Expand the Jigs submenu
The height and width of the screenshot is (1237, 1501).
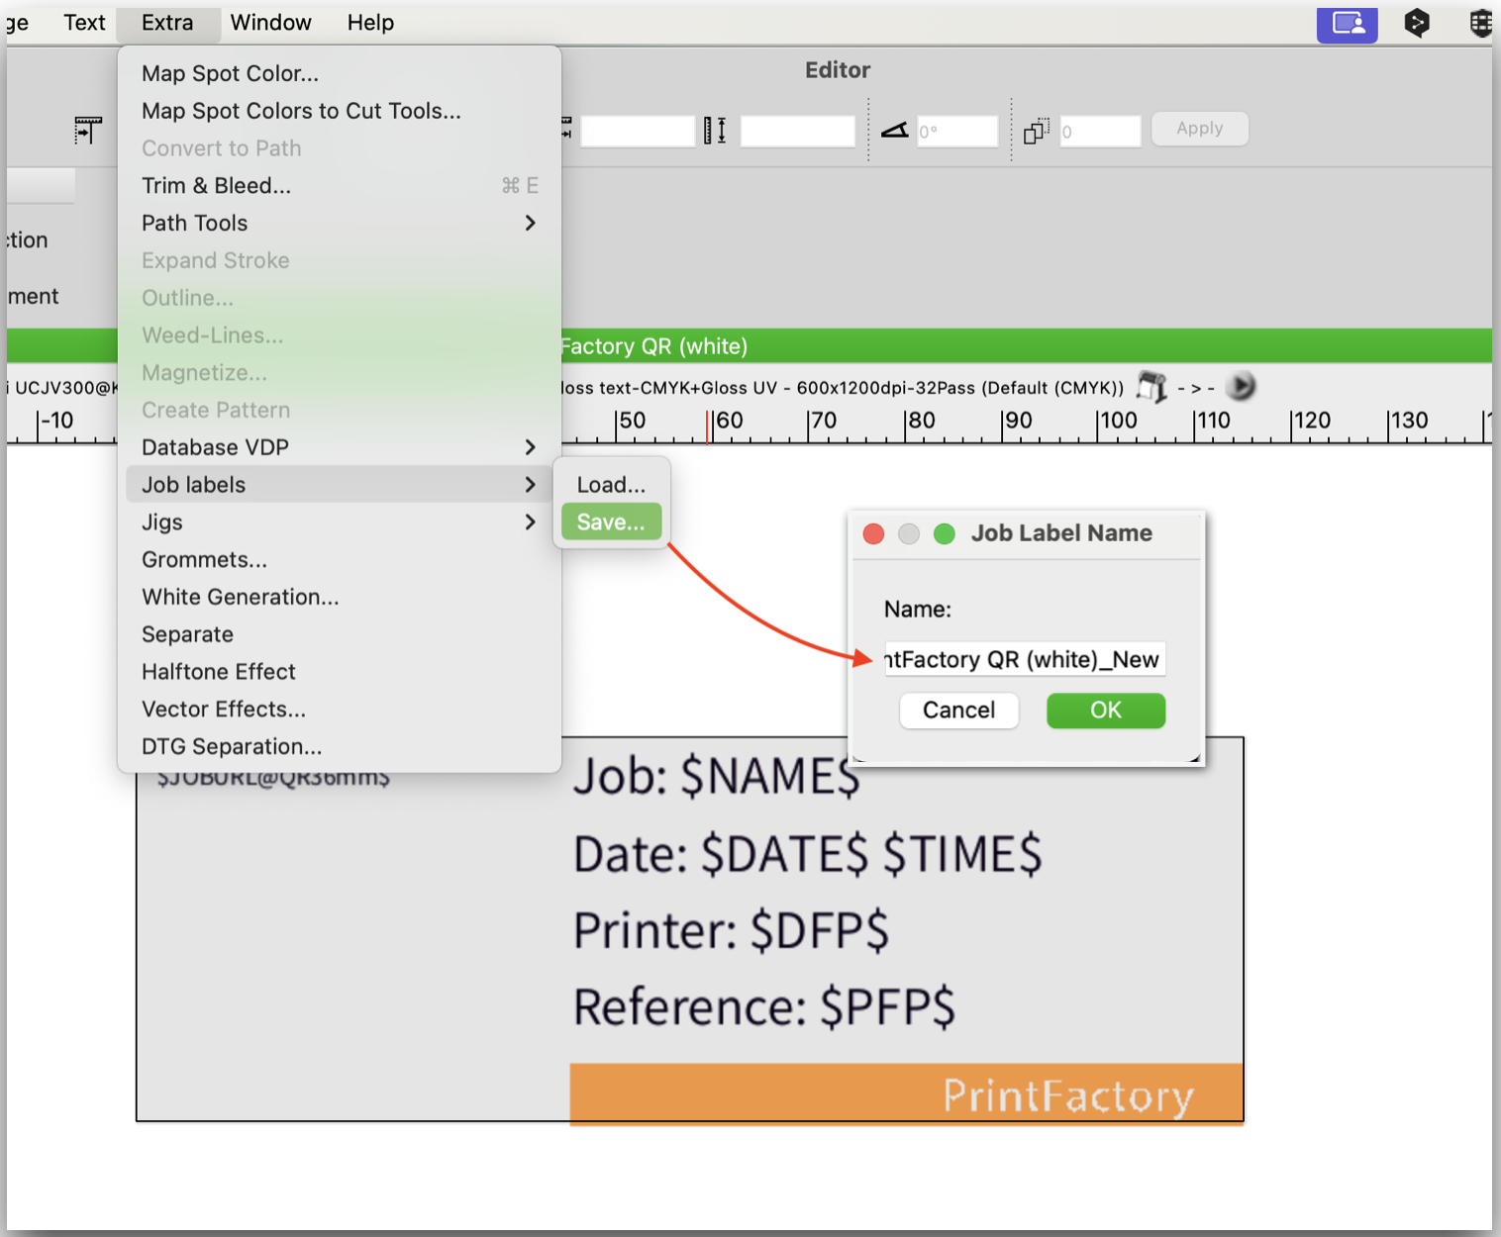[x=339, y=523]
